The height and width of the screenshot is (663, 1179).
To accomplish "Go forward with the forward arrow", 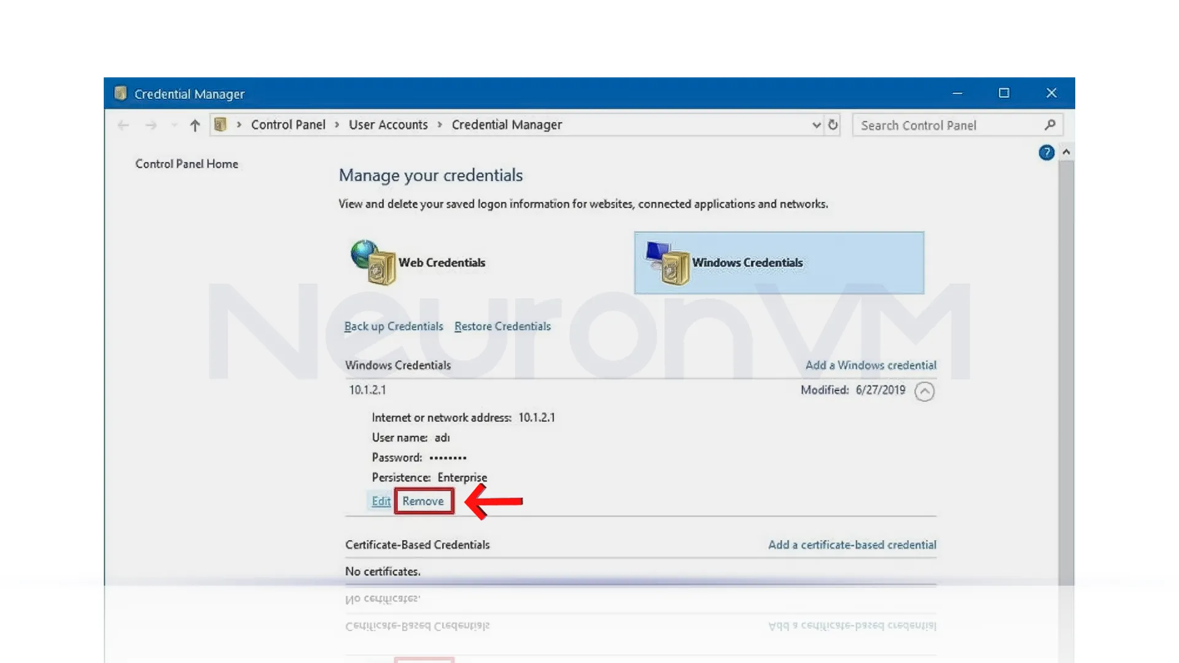I will click(x=151, y=125).
